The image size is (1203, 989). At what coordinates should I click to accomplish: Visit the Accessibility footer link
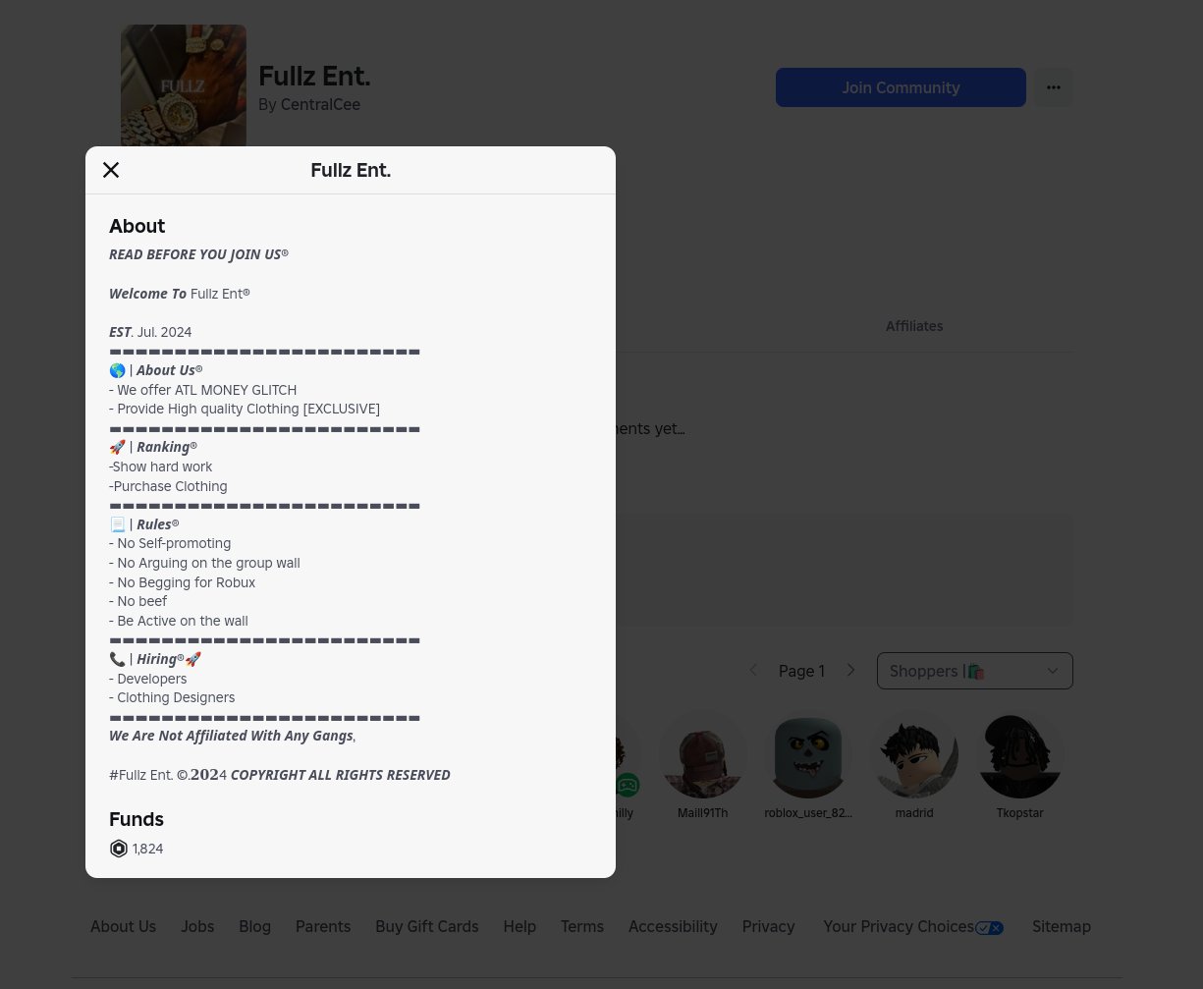pos(673,926)
